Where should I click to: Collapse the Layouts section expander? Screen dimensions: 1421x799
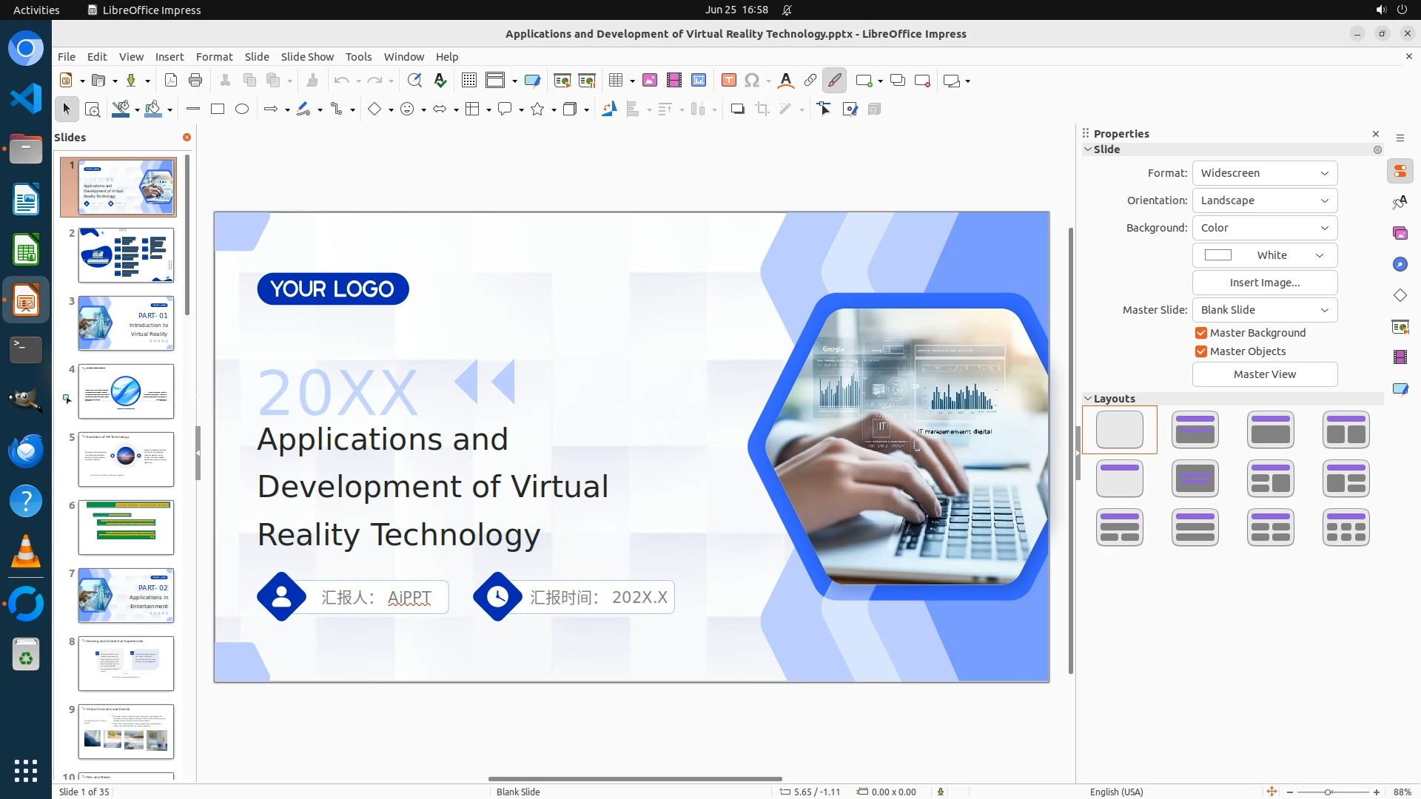coord(1088,399)
